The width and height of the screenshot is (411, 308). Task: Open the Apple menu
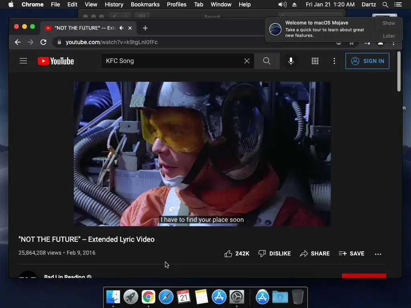point(11,4)
